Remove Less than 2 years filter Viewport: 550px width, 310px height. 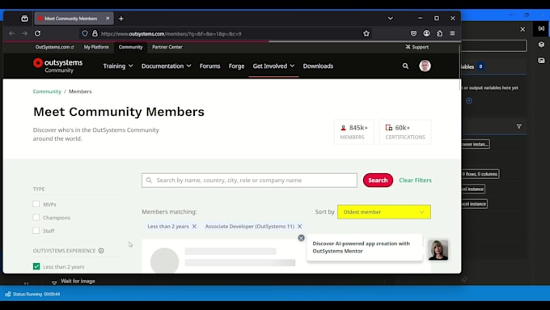coord(194,227)
